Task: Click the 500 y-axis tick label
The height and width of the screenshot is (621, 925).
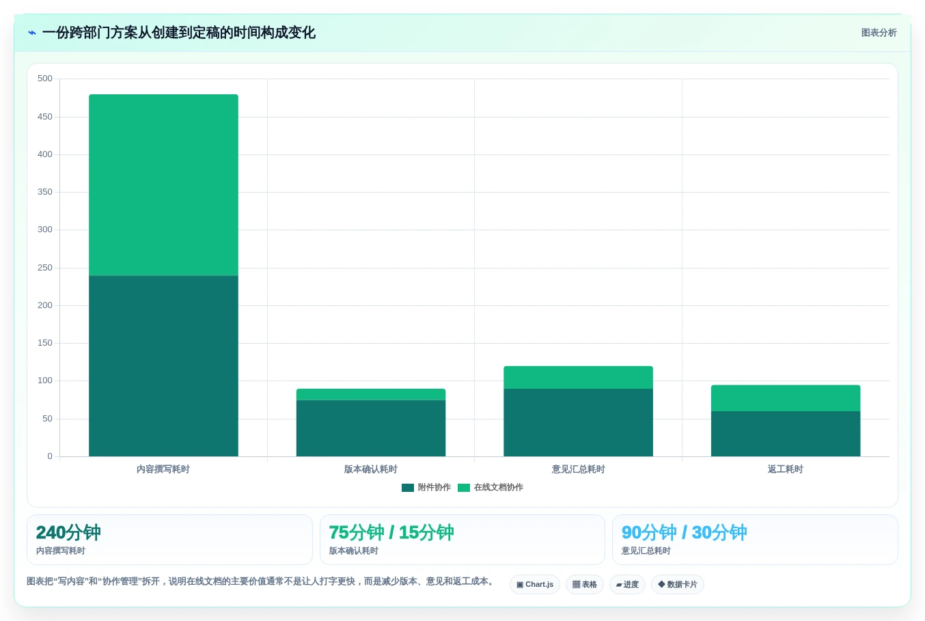Action: [45, 79]
